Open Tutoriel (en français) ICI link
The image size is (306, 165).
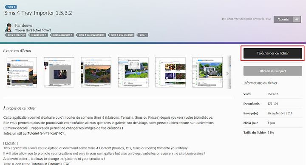tap(45, 134)
